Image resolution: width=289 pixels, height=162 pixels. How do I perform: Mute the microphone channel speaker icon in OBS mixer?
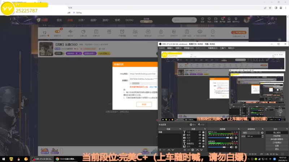[x=232, y=138]
